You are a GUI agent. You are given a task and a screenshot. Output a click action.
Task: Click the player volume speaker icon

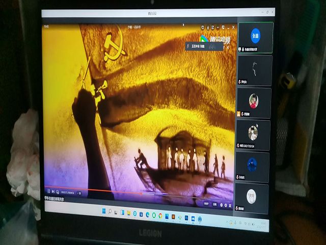226,205
